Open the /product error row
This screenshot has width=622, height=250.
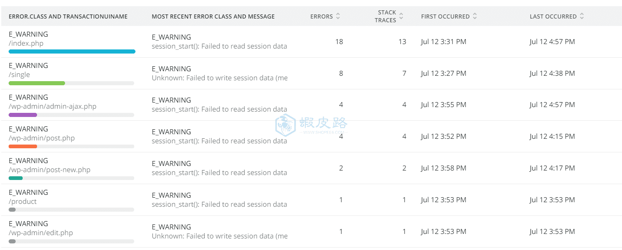point(311,200)
